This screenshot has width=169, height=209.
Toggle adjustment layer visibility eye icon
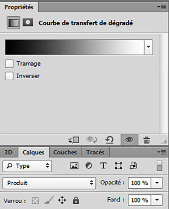click(129, 140)
